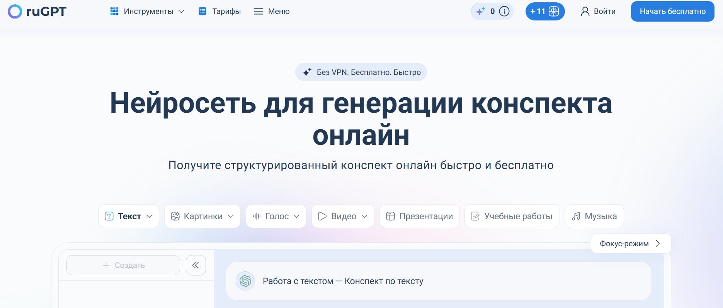Click the +11 bonus badge
Screen dimensions: 723x308
click(x=545, y=12)
